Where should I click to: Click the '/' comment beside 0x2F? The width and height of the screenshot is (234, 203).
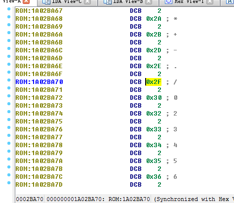click(x=175, y=82)
